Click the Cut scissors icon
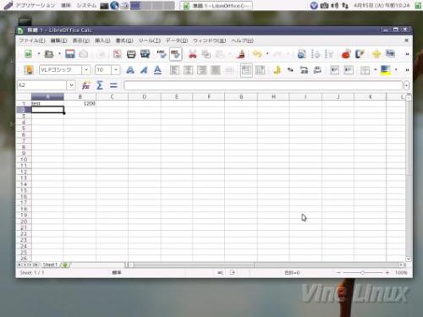 point(192,53)
